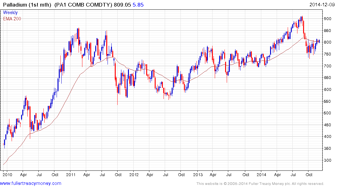Click the last price value 809.05
Viewport: 338px width, 188px height.
122,5
